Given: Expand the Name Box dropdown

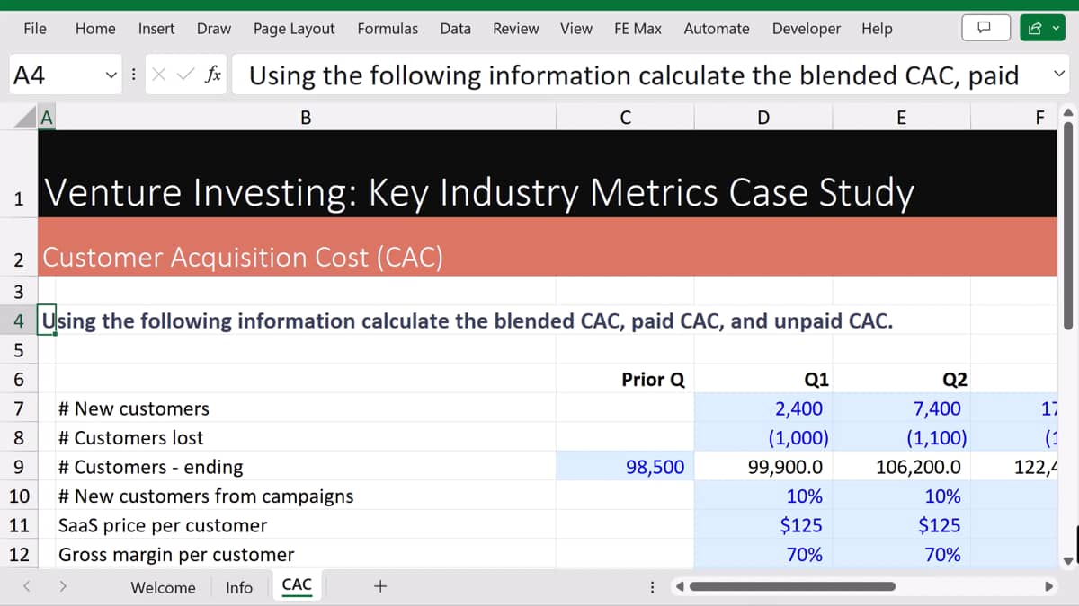Looking at the screenshot, I should pos(110,75).
